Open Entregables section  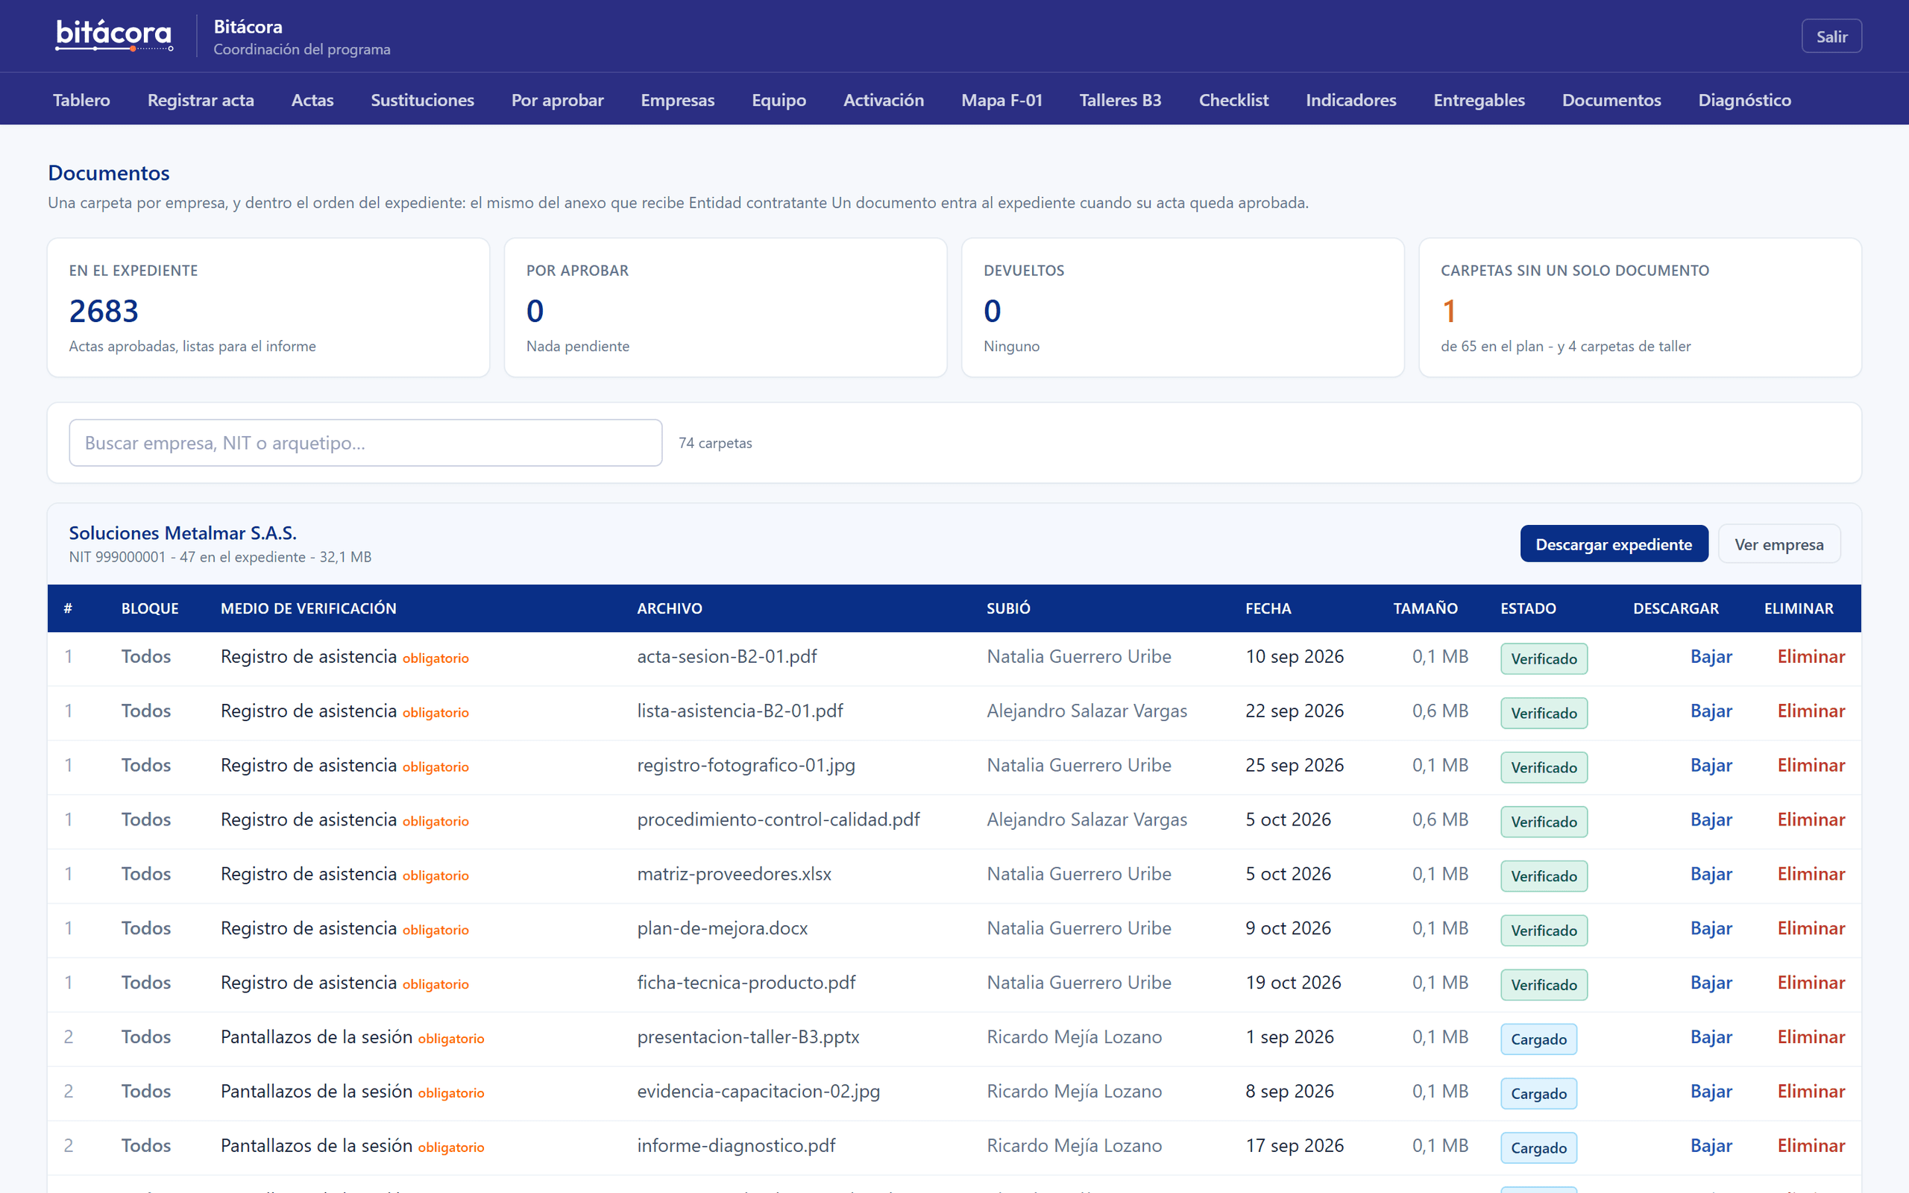1479,100
